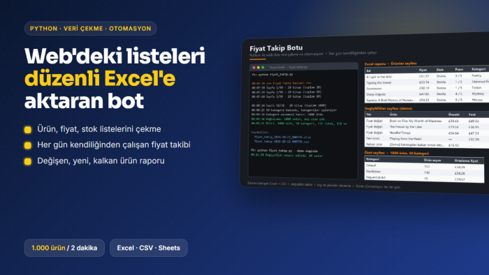Click the 'Stok' column header in the Ürünler table
This screenshot has height=275, width=489.
tap(439, 70)
